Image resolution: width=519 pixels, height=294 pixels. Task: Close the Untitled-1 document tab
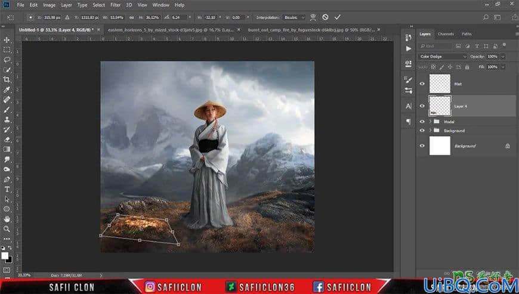[x=98, y=29]
